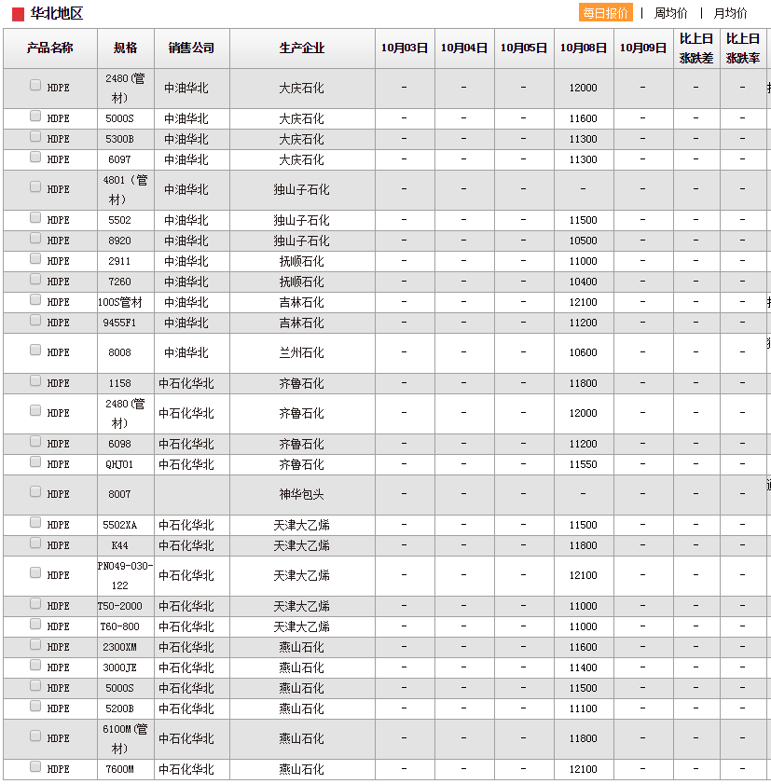Click the 10月09日 column header
This screenshot has height=784, width=771.
[643, 48]
